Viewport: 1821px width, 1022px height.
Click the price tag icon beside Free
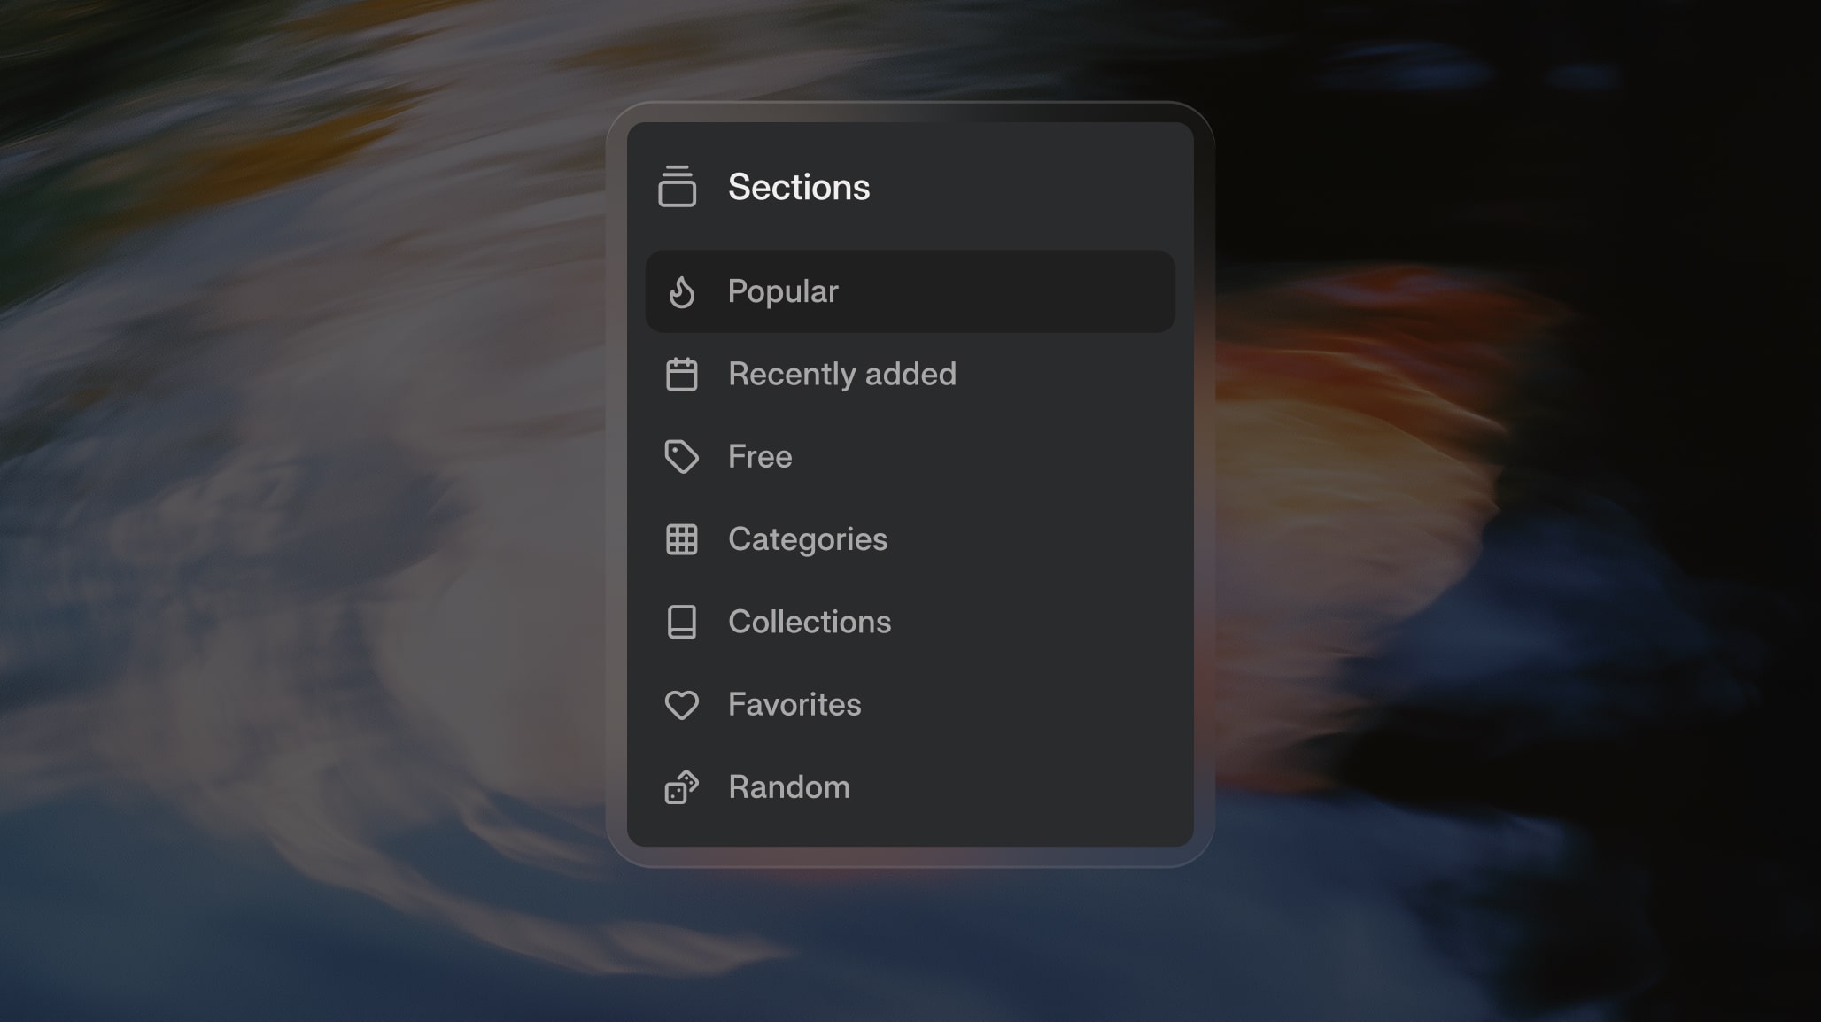tap(681, 457)
